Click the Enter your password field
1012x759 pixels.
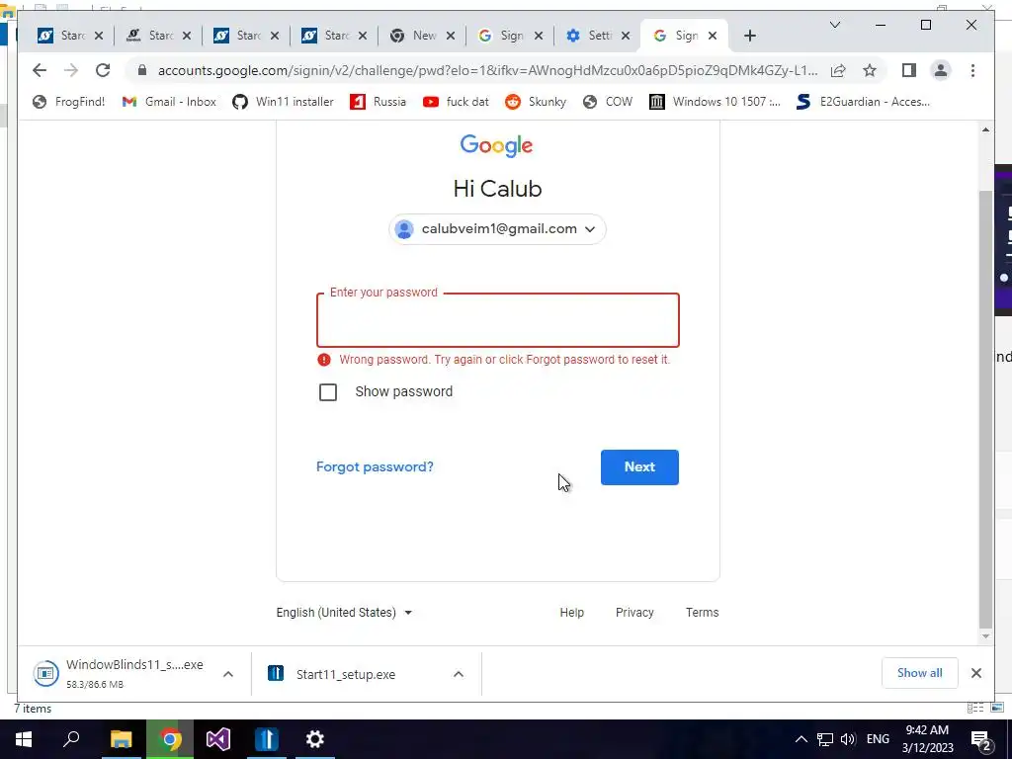tap(498, 320)
